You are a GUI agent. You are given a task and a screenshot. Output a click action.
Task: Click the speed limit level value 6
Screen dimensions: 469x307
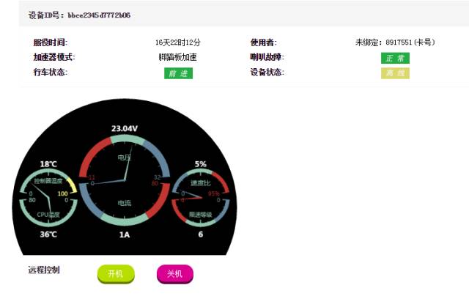pos(201,234)
